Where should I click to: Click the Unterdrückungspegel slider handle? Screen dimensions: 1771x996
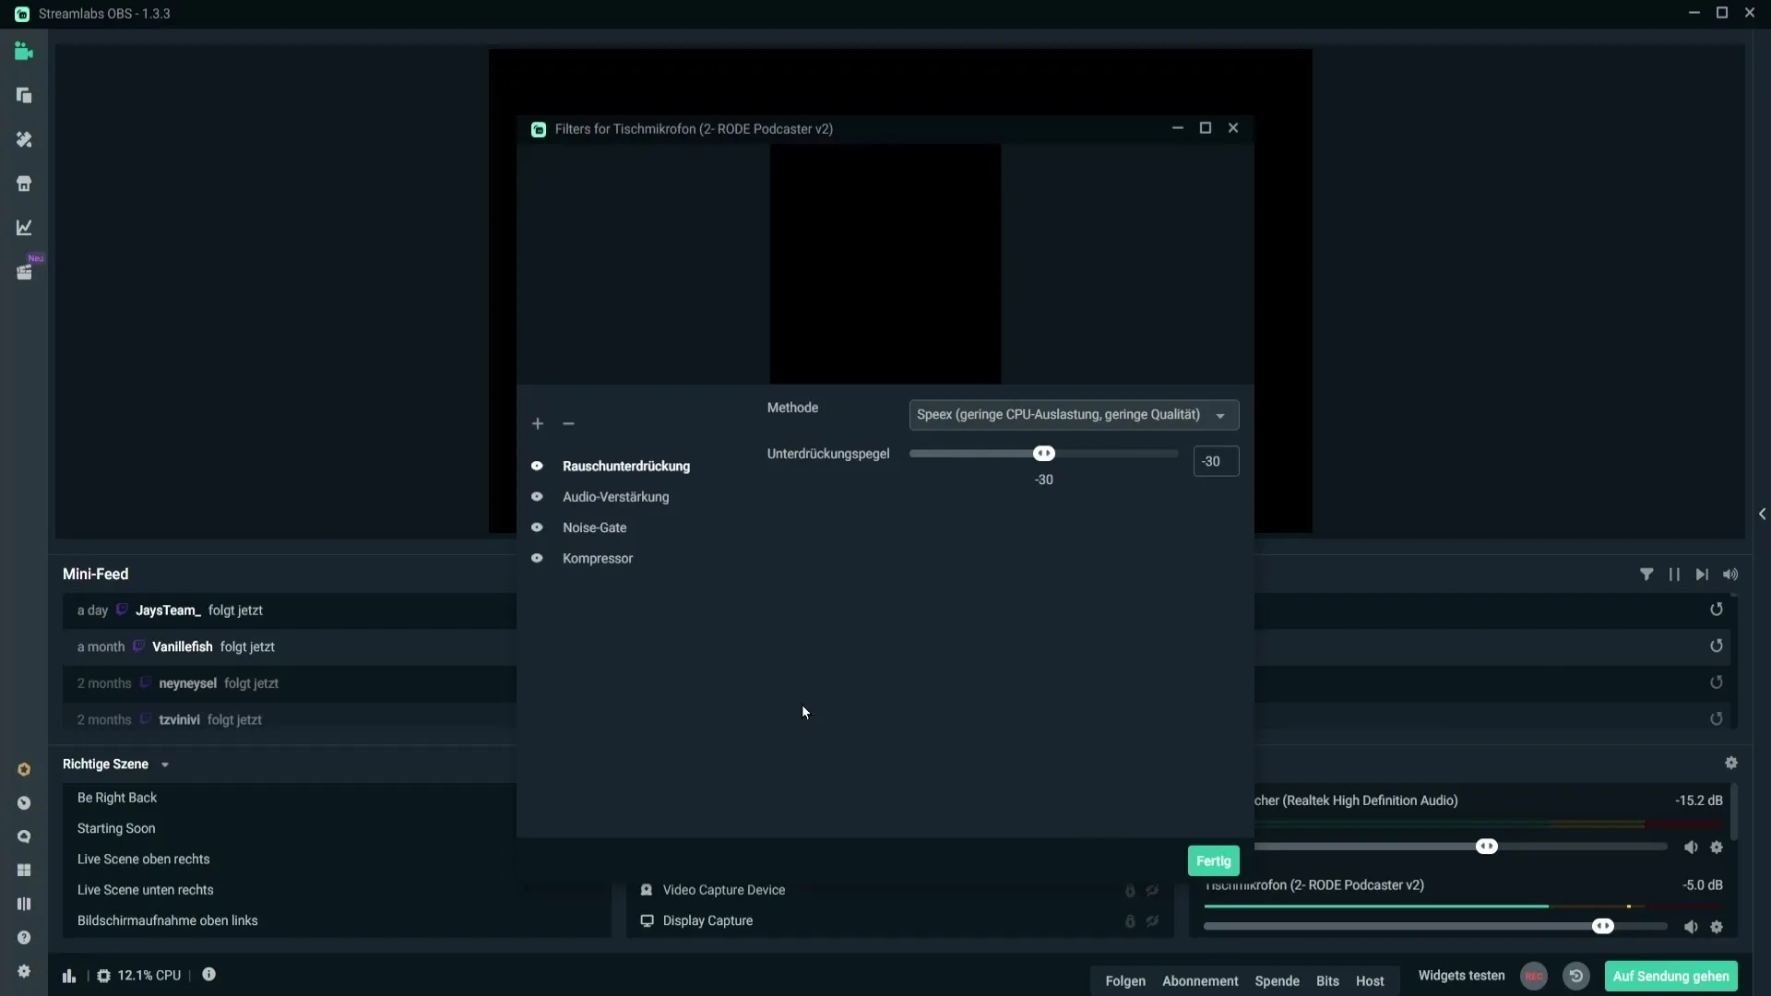pos(1043,453)
